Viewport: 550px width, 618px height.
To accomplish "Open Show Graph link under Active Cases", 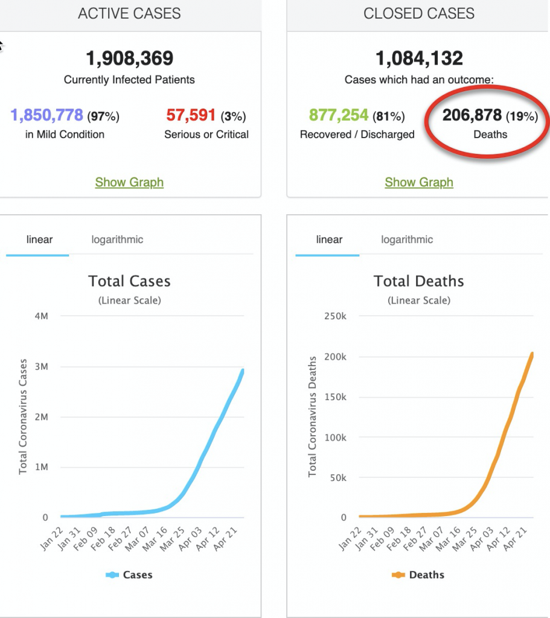I will point(129,182).
